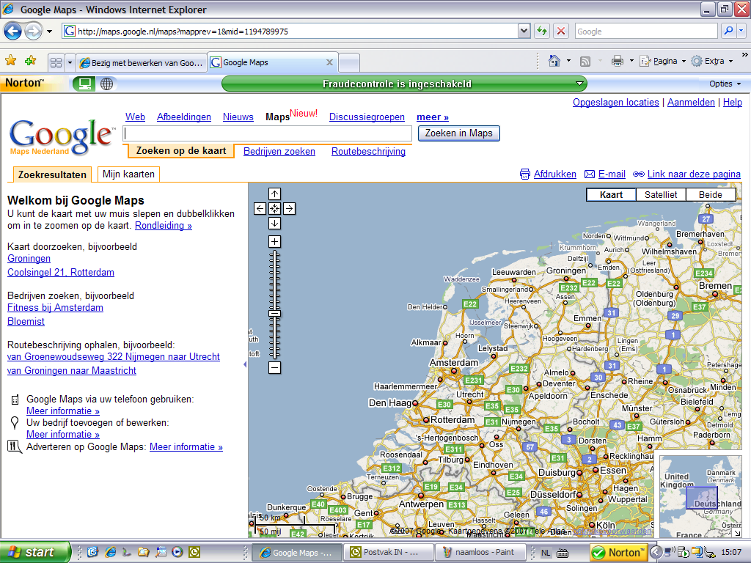751x563 pixels.
Task: Click the browser Back arrow button
Action: 13,32
